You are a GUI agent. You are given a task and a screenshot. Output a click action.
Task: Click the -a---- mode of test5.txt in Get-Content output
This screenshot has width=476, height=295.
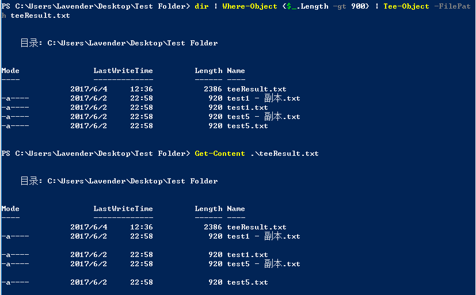pyautogui.click(x=15, y=282)
